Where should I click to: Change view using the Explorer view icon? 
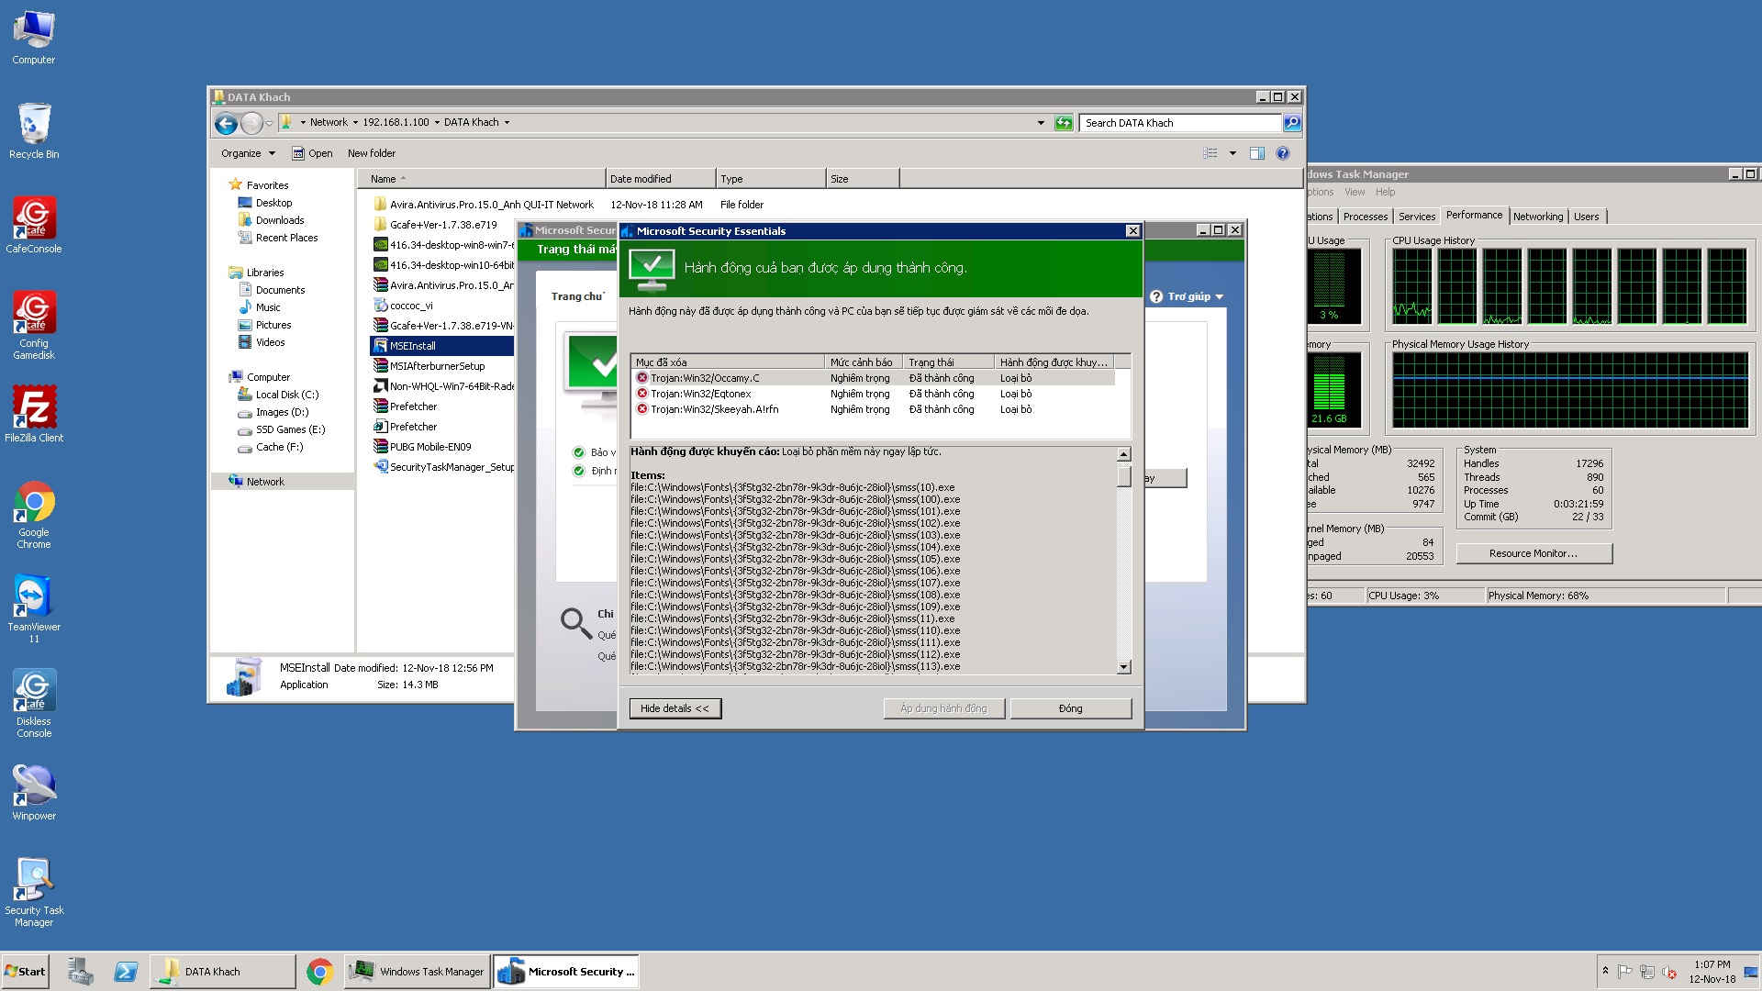(1210, 153)
